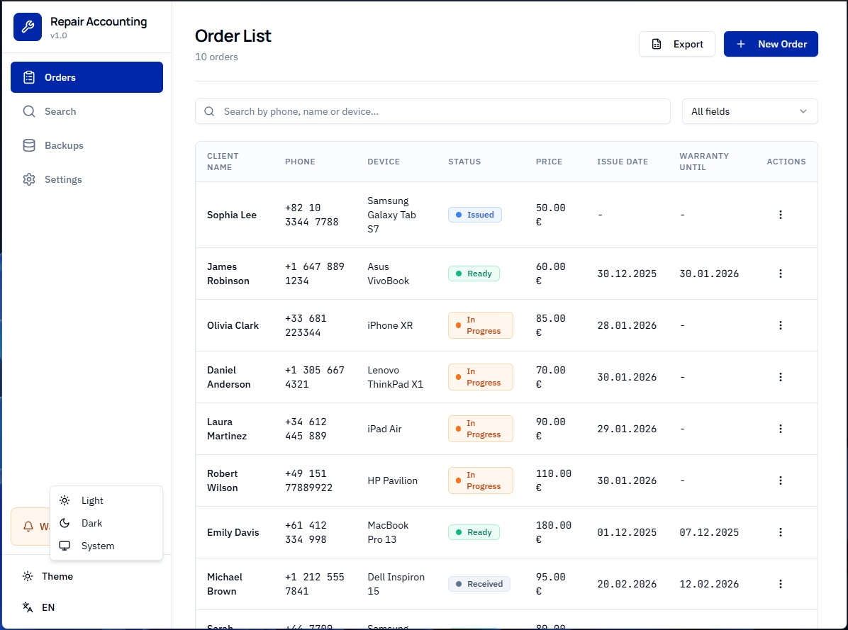Expand actions for Emily Davis's order
This screenshot has height=630, width=848.
point(781,532)
